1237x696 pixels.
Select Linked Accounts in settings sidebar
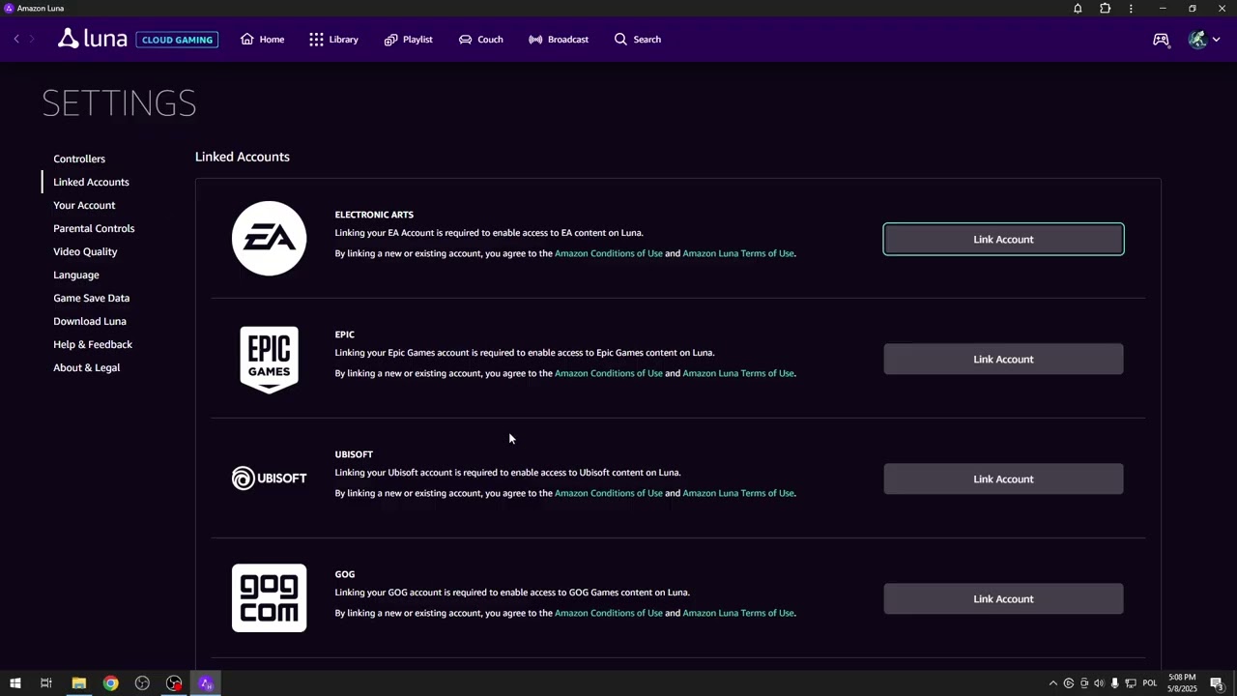(x=91, y=182)
